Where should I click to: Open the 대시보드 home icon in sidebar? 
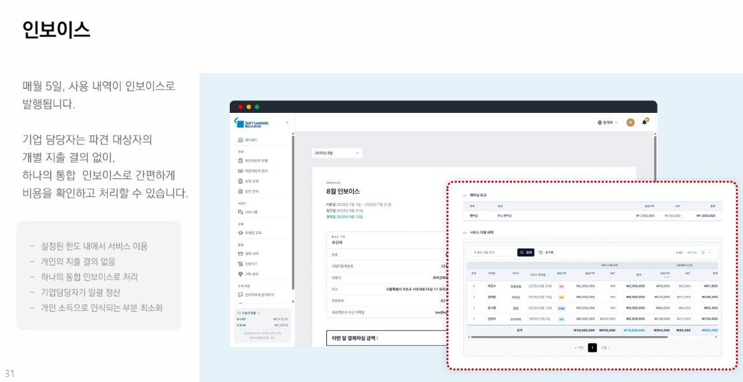click(240, 140)
